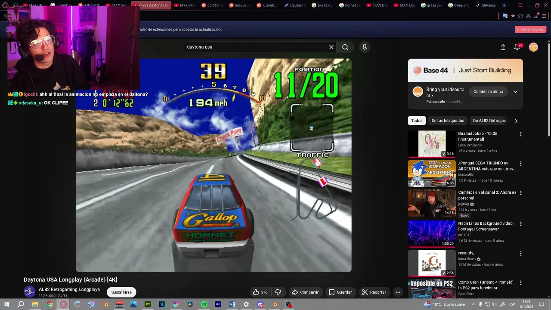This screenshot has height=310, width=551.
Task: Open Por qué SEGA TRIUNFÓ video thumbnail
Action: coord(432,174)
